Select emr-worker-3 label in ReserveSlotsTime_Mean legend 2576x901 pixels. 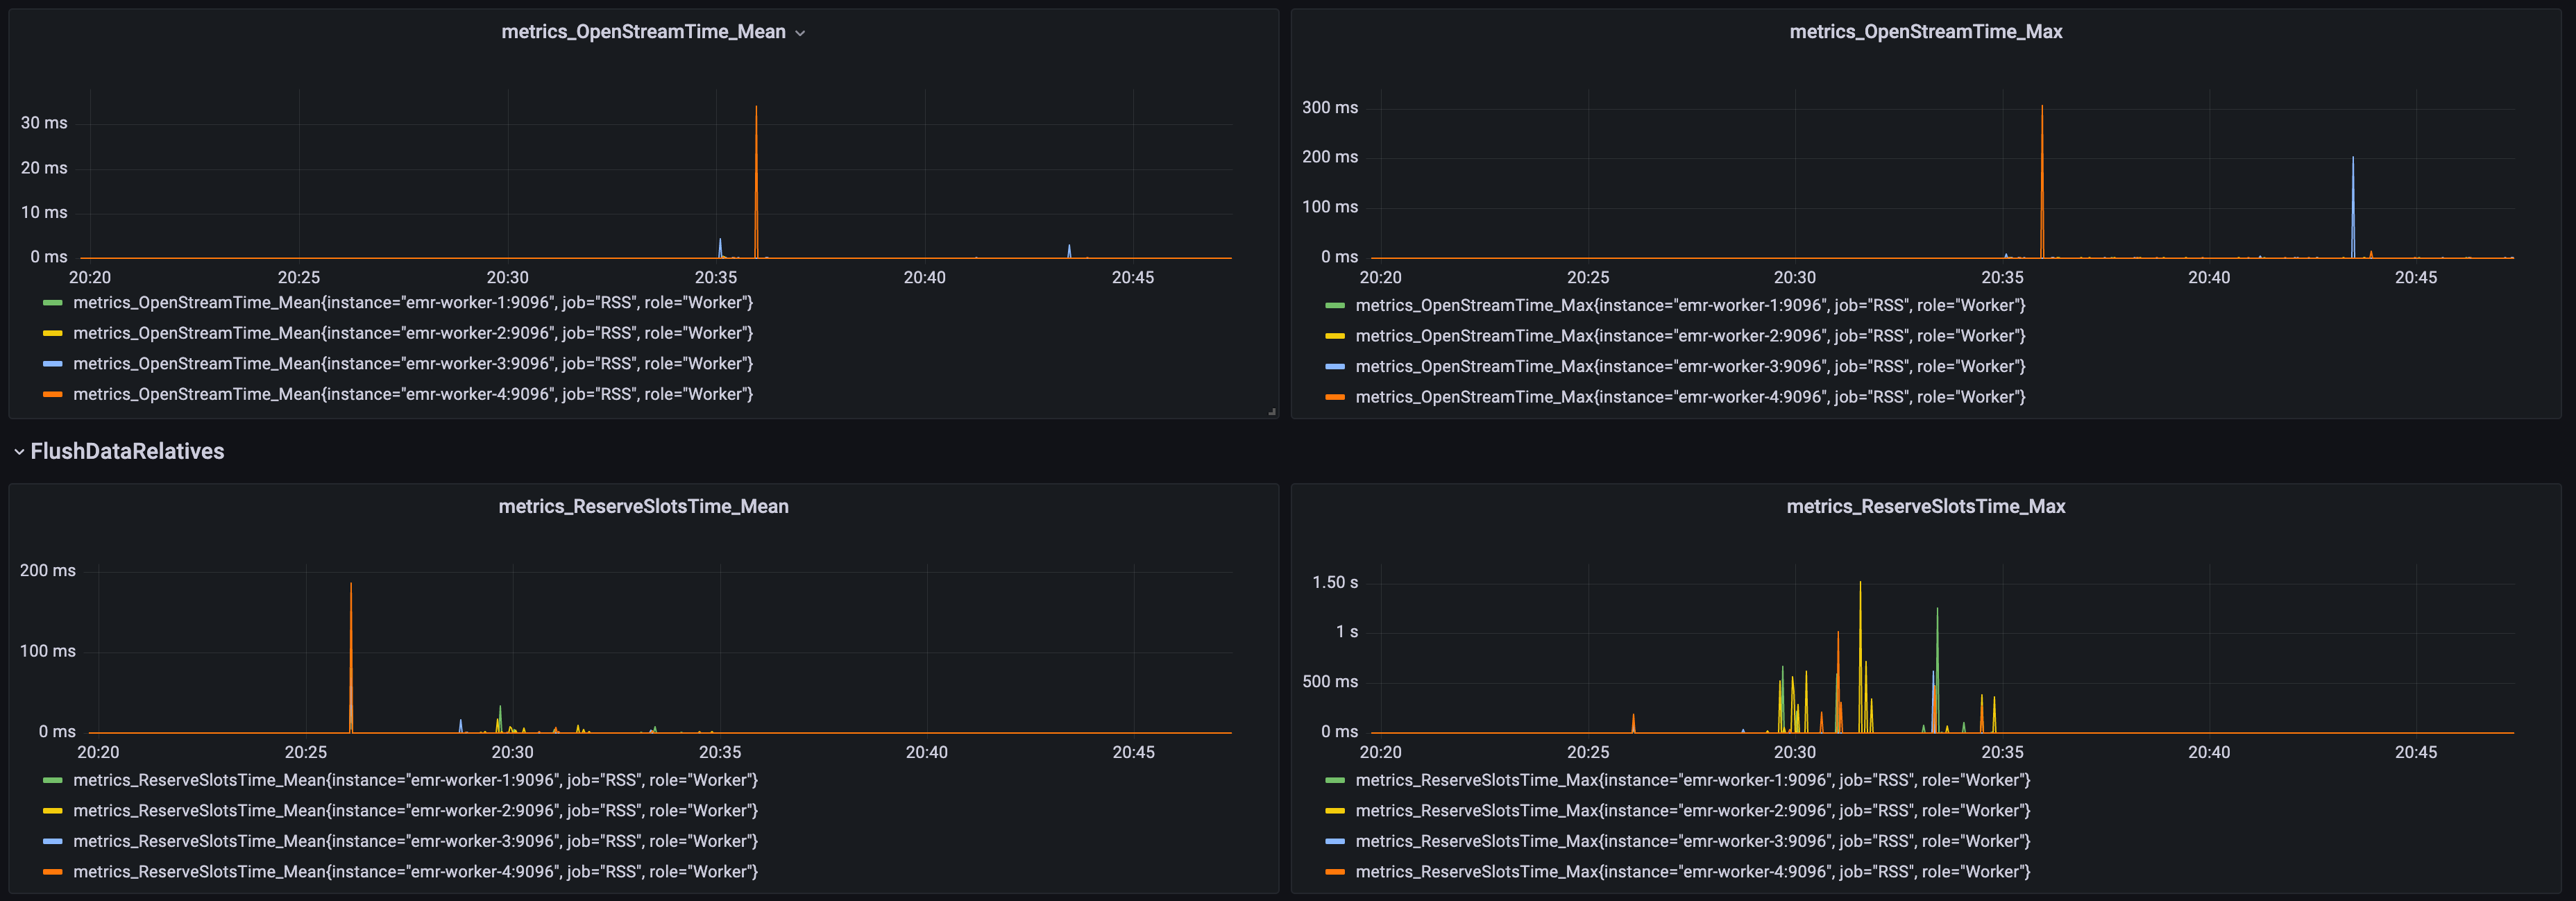tap(415, 842)
